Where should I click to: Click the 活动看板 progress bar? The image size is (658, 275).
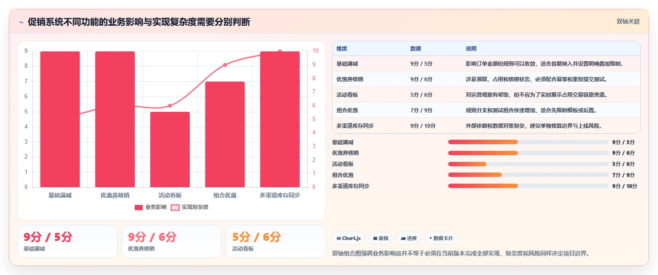[528, 164]
